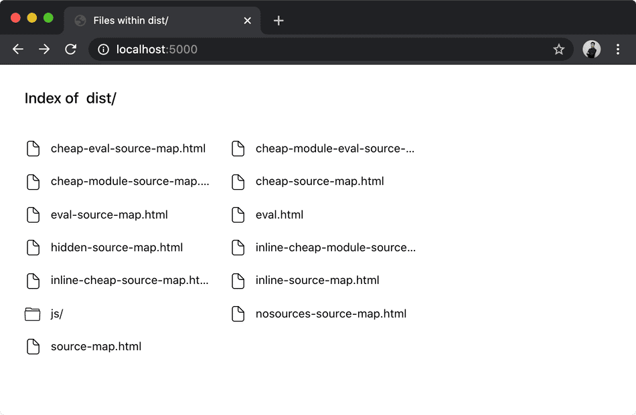Image resolution: width=636 pixels, height=415 pixels.
Task: Open the js/ folder
Action: 57,314
